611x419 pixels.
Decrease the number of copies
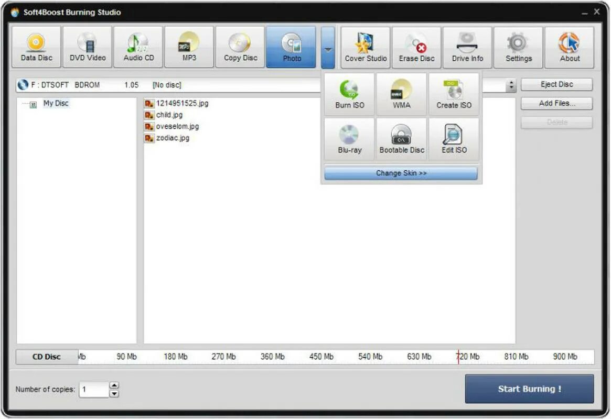[x=114, y=394]
